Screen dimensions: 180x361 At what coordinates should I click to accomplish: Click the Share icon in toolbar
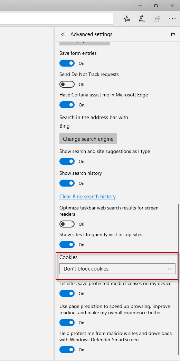click(157, 19)
